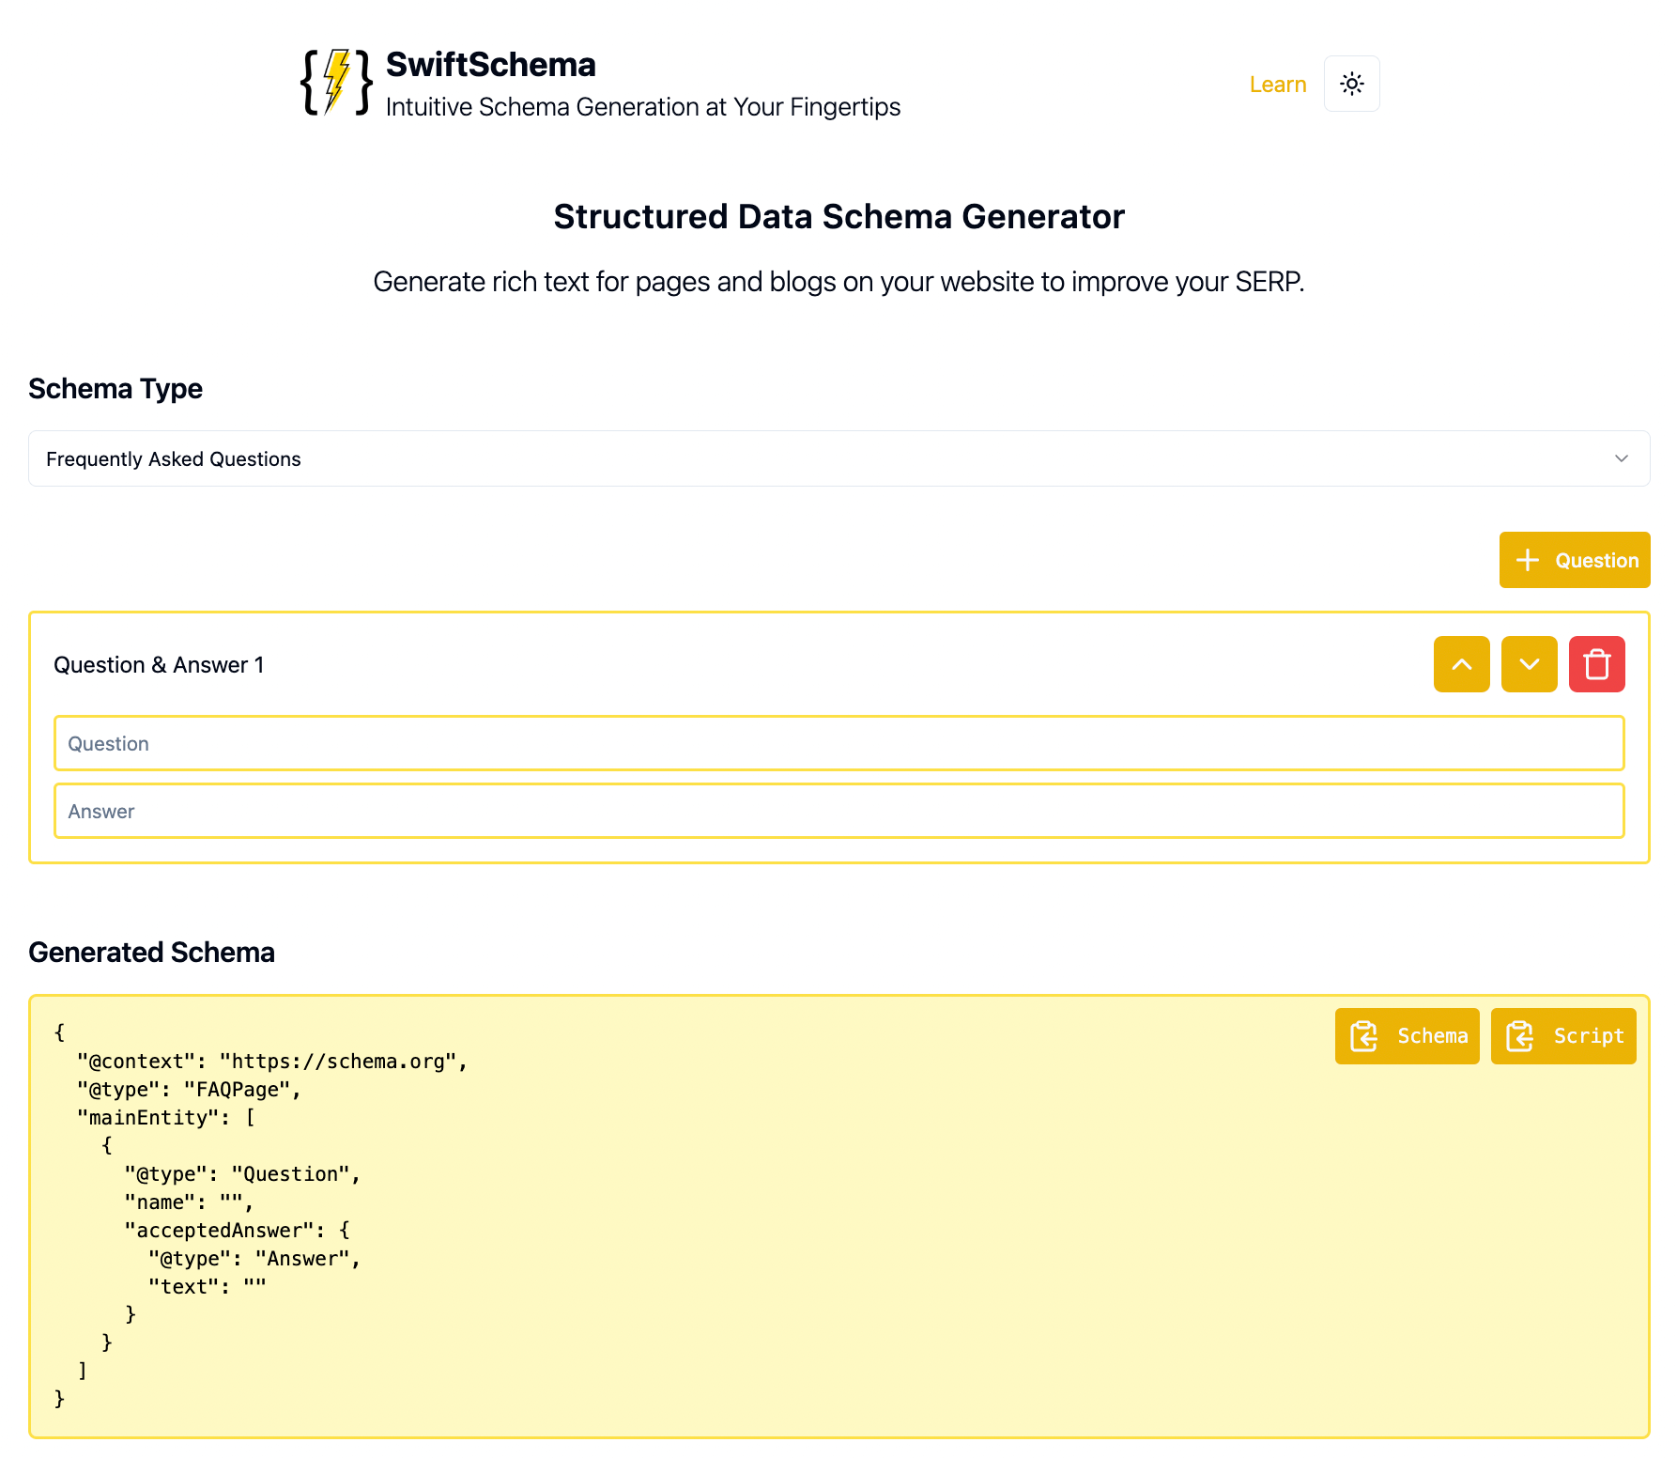This screenshot has width=1677, height=1458.
Task: Click the "acceptedAnswer" line in schema
Action: point(237,1231)
